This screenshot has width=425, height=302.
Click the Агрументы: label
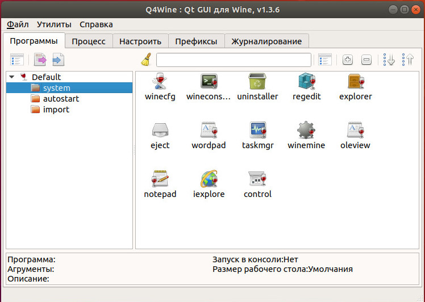tap(31, 269)
